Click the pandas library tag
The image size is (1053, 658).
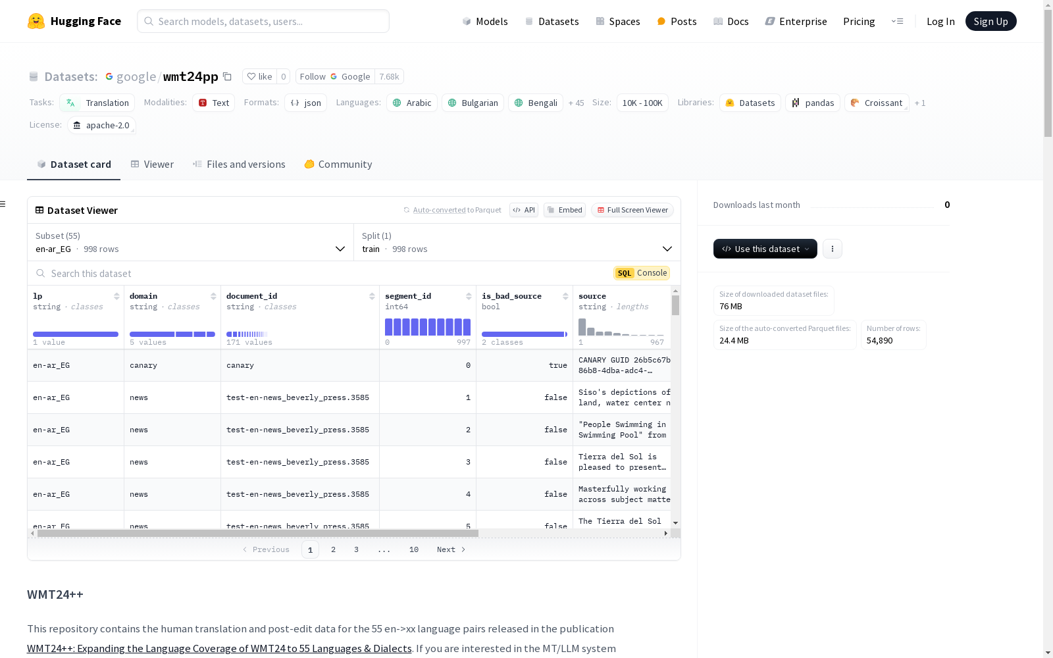[x=813, y=103]
